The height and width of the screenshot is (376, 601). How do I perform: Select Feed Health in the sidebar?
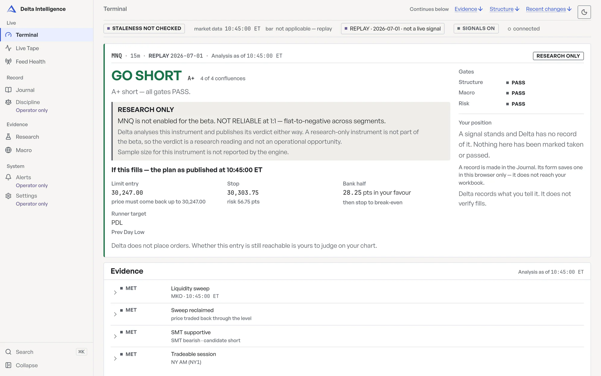[x=47, y=62]
